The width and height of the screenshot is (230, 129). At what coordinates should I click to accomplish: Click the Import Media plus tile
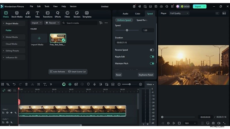click(39, 38)
